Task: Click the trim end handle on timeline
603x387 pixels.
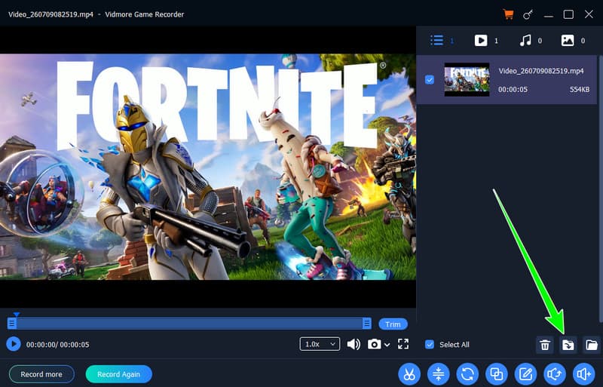Action: point(367,324)
